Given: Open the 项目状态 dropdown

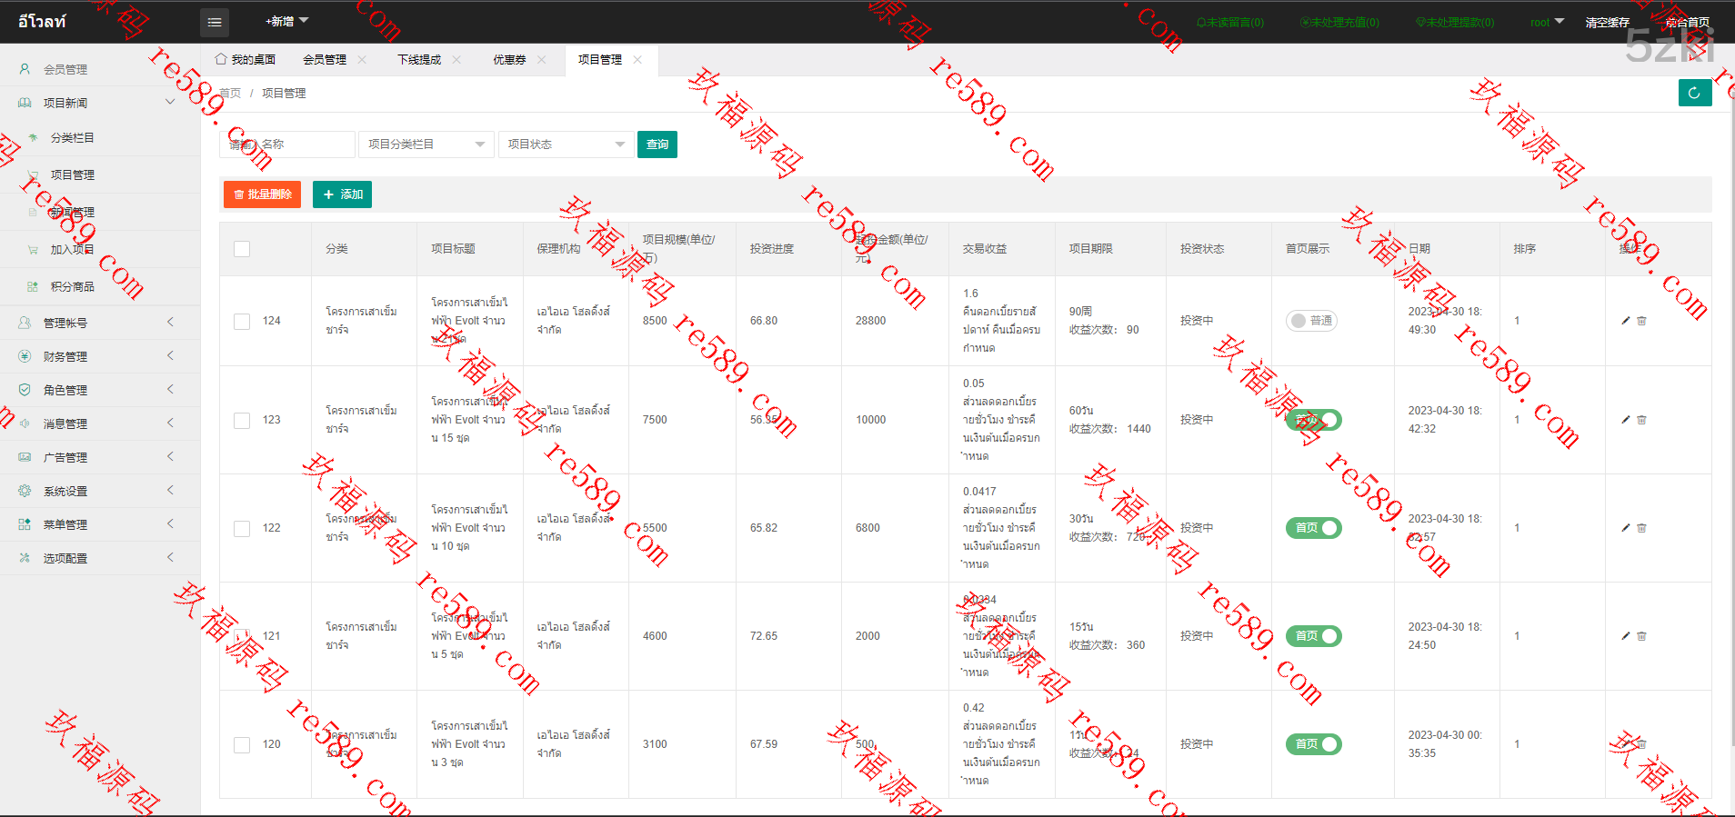Looking at the screenshot, I should click(x=566, y=144).
